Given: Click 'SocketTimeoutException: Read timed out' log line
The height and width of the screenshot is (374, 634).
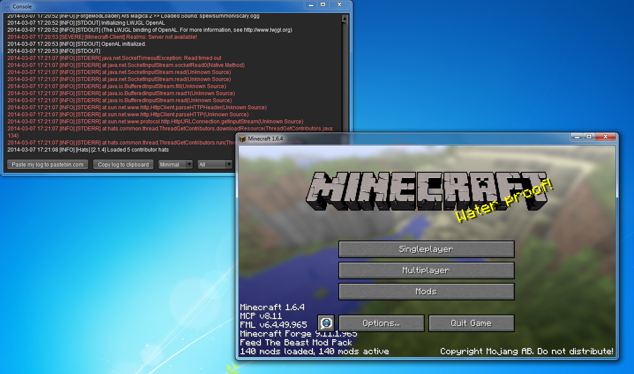Looking at the screenshot, I should point(114,58).
